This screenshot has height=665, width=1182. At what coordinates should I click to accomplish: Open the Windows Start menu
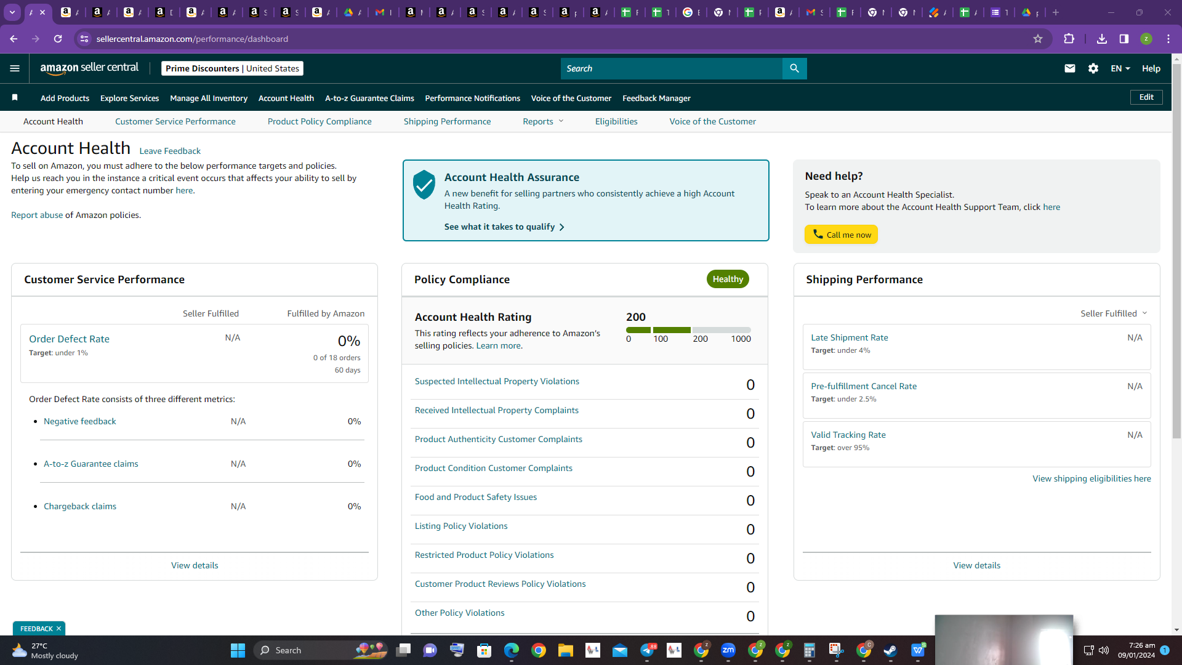[238, 650]
